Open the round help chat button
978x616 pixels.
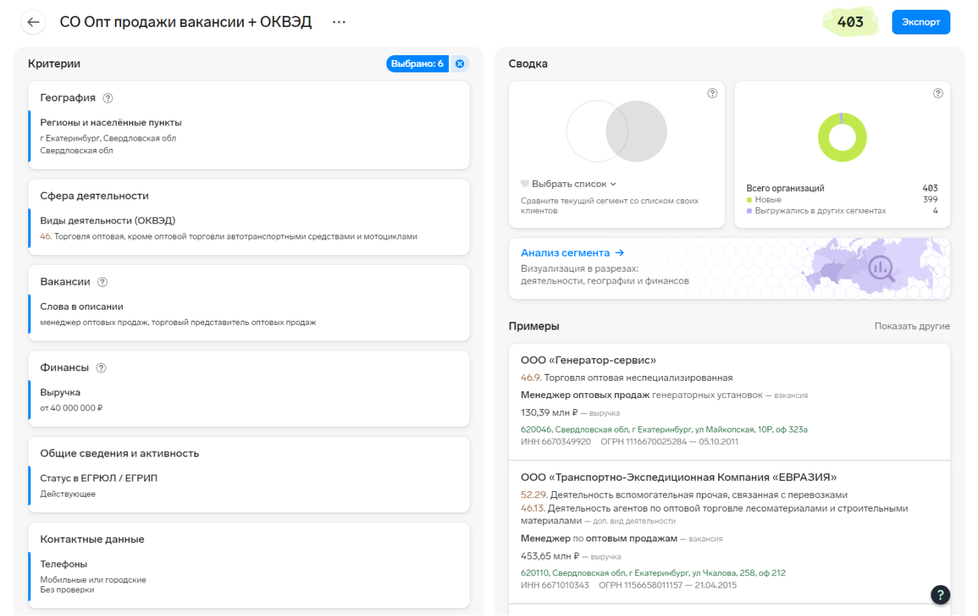click(940, 595)
